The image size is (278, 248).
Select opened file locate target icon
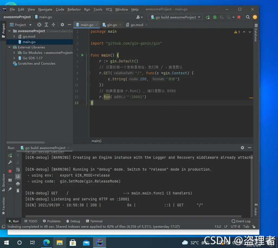[x=39, y=25]
